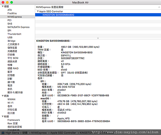161x135 pixels.
Task: Select USB in the sidebar
Action: coord(10,37)
